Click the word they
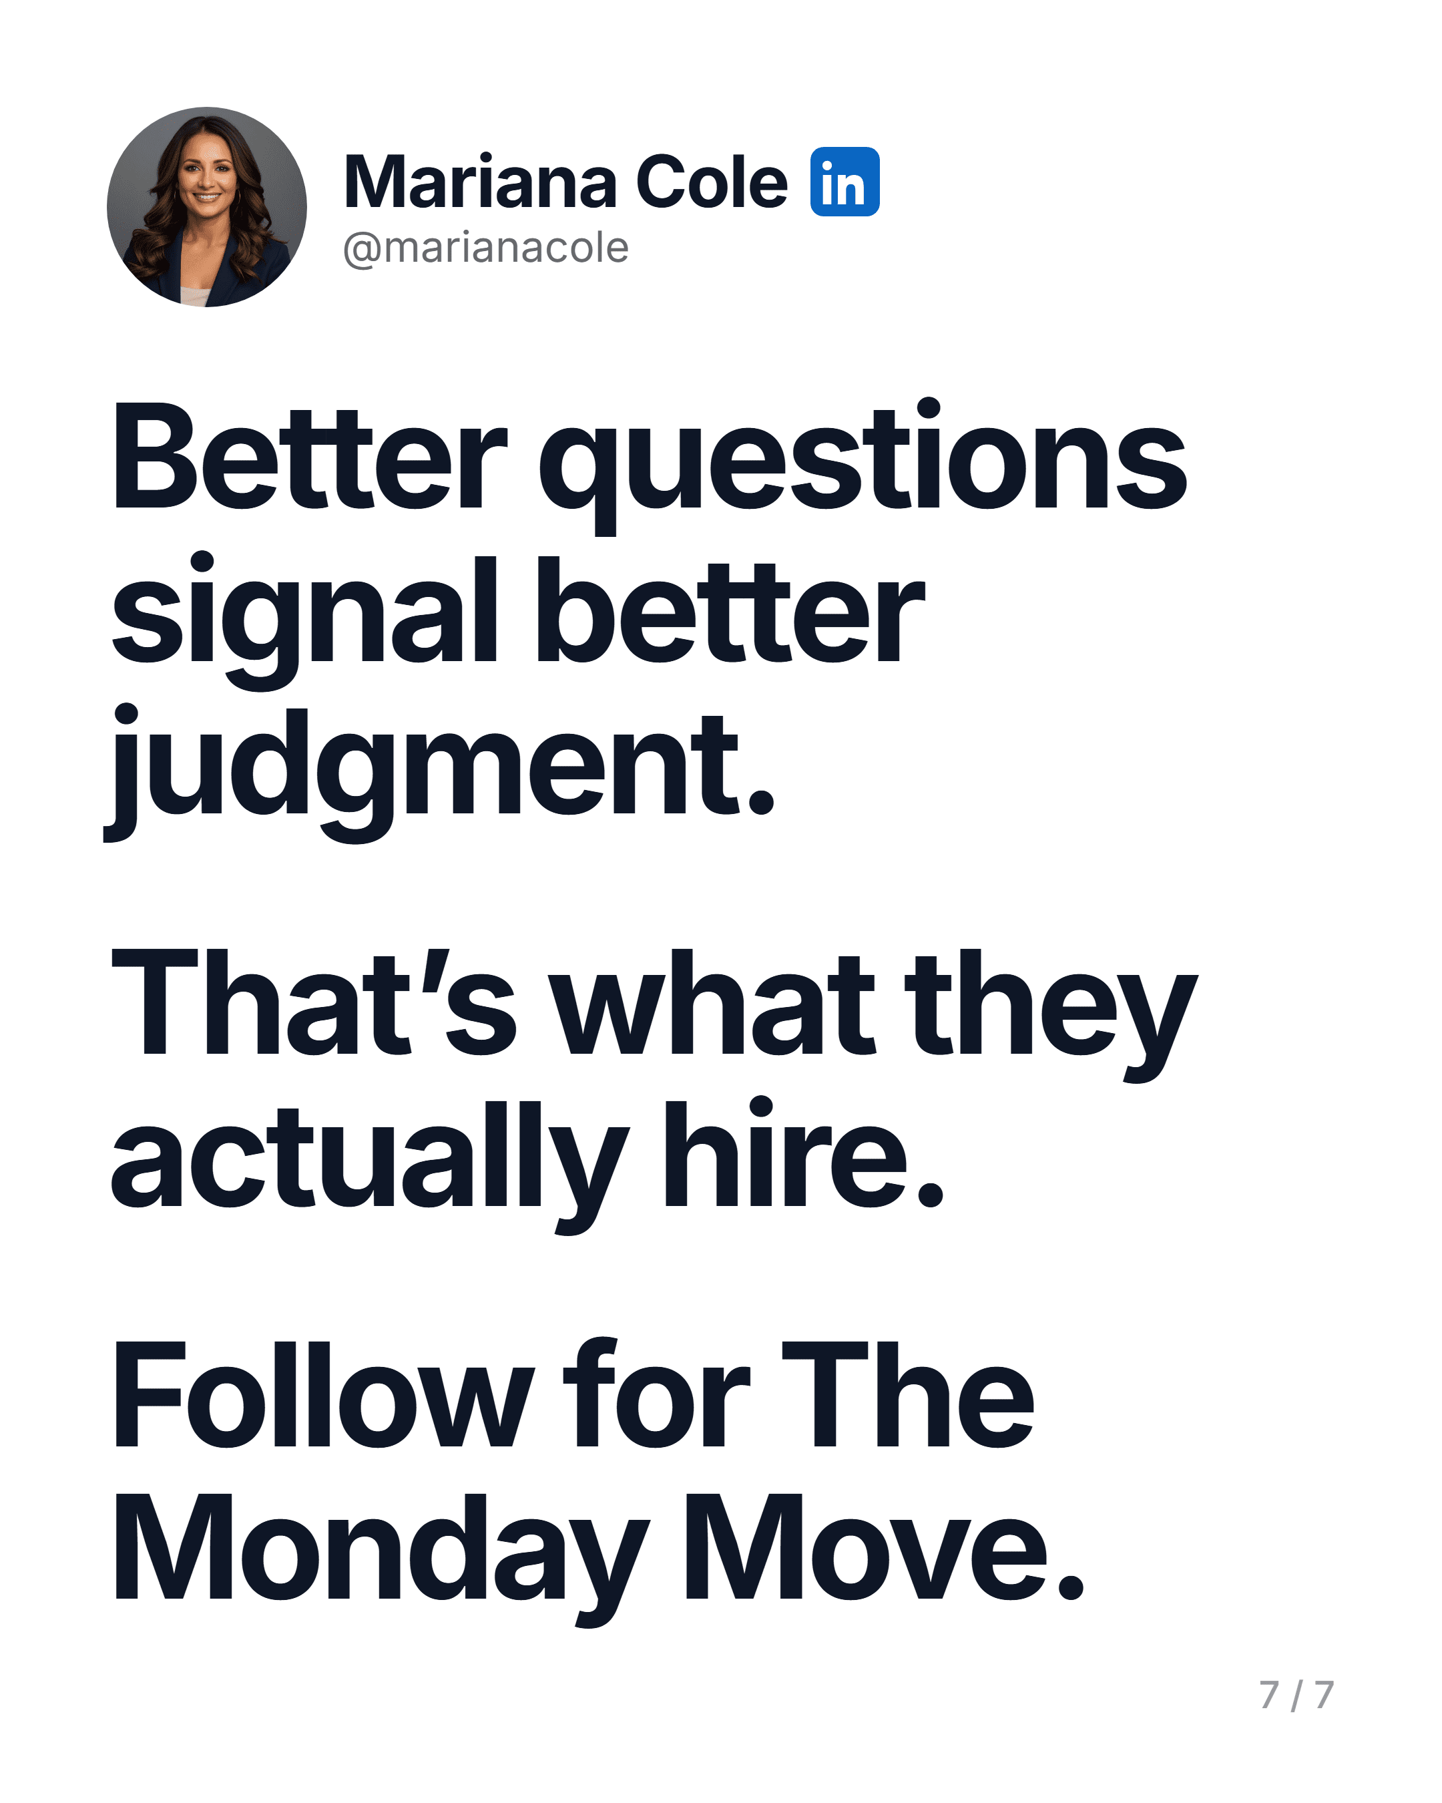Screen dimensions: 1442x1803 point(1055,1015)
